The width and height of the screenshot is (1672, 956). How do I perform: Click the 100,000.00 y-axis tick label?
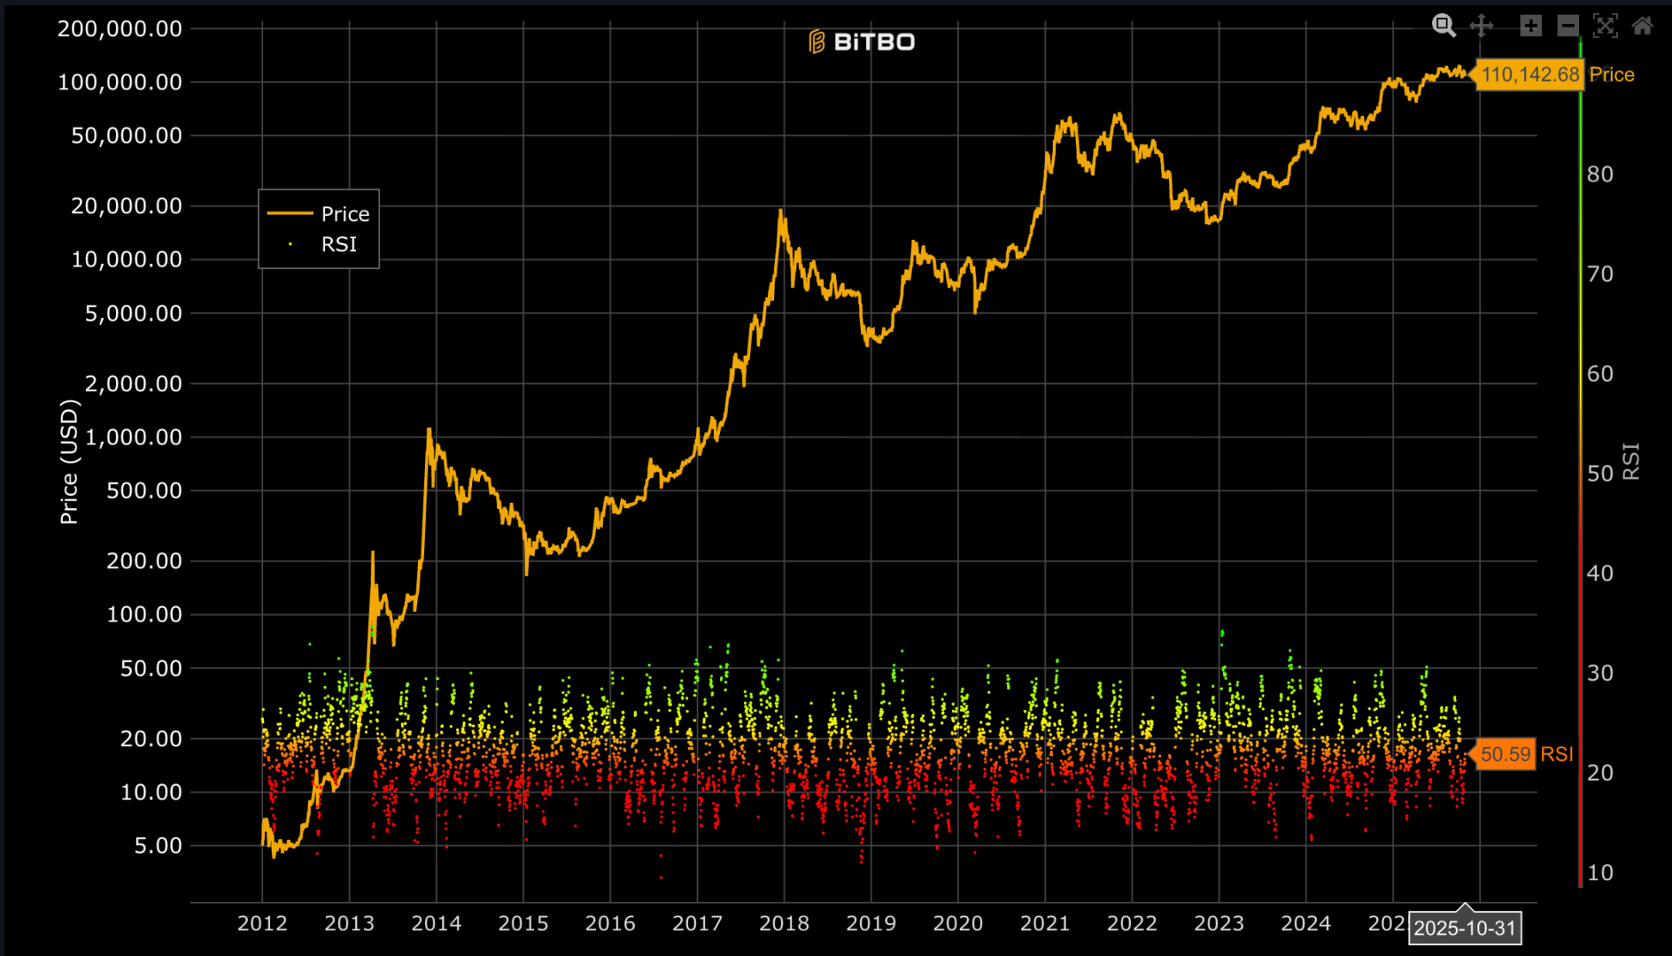[120, 83]
